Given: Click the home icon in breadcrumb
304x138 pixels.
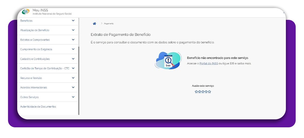Looking at the screenshot, I should tap(94, 23).
